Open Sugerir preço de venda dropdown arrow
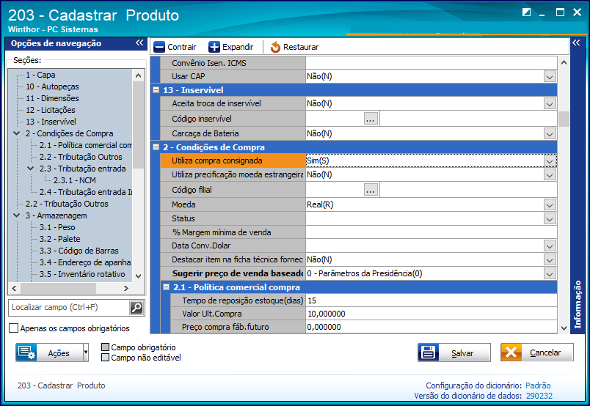This screenshot has width=590, height=406. tap(550, 273)
